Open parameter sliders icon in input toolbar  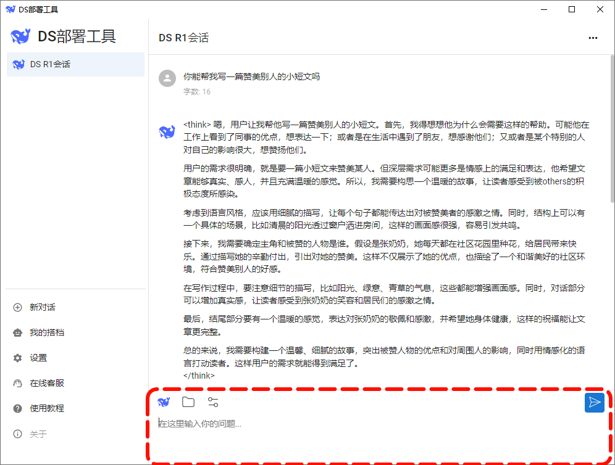(213, 402)
